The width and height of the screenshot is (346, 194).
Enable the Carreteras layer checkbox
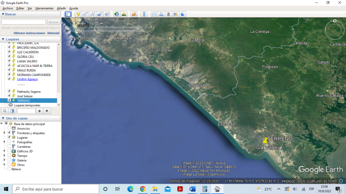pyautogui.click(x=9, y=146)
